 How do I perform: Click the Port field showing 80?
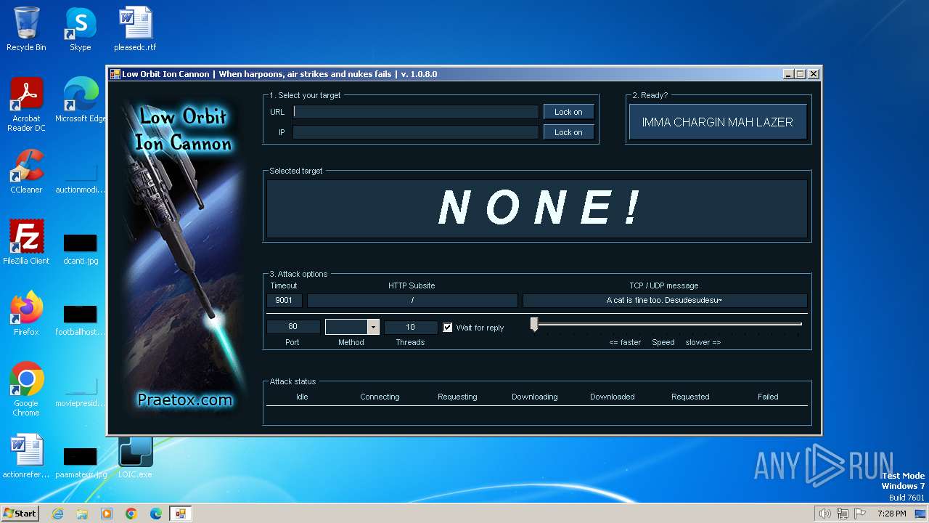(x=293, y=327)
